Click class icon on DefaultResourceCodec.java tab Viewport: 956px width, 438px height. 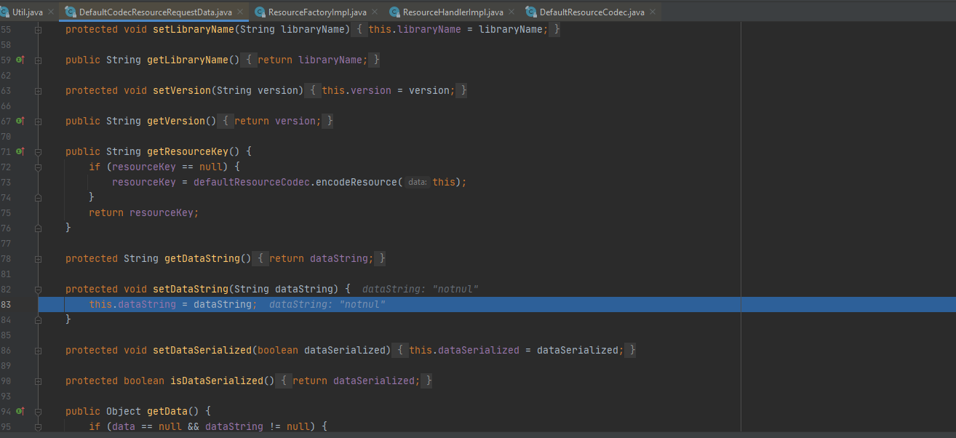click(x=531, y=12)
